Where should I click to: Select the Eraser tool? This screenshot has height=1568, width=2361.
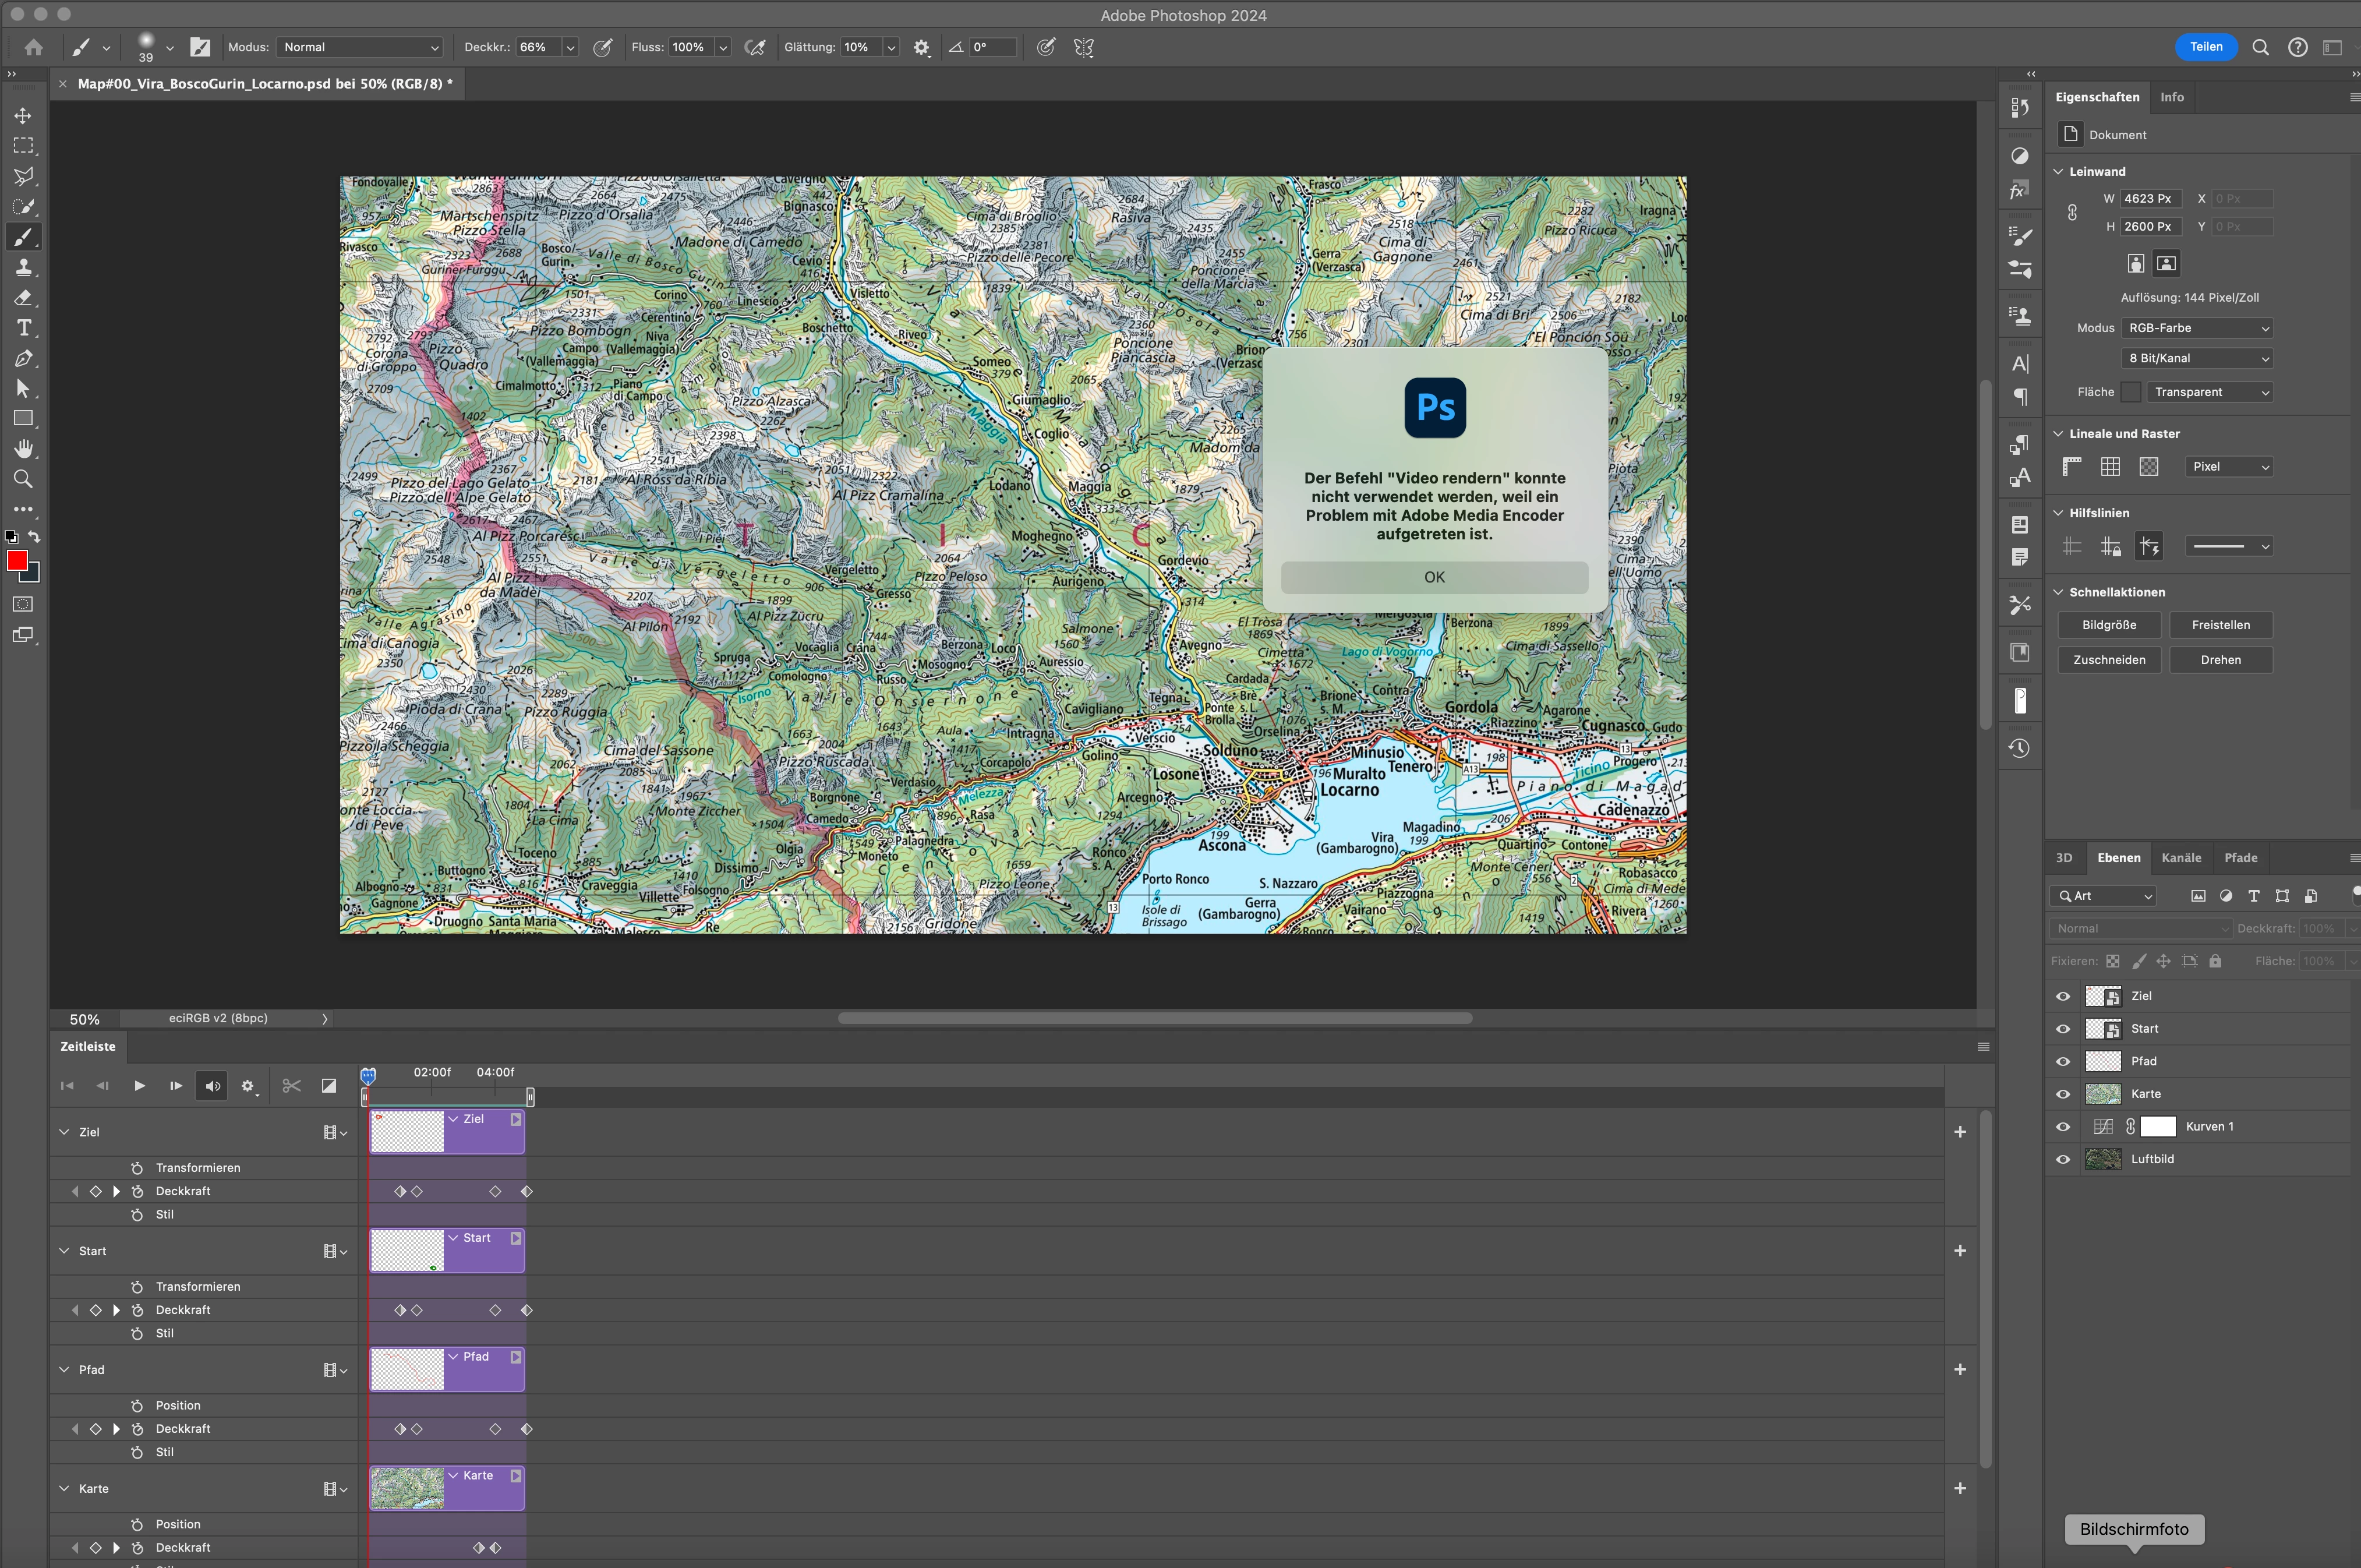[23, 297]
